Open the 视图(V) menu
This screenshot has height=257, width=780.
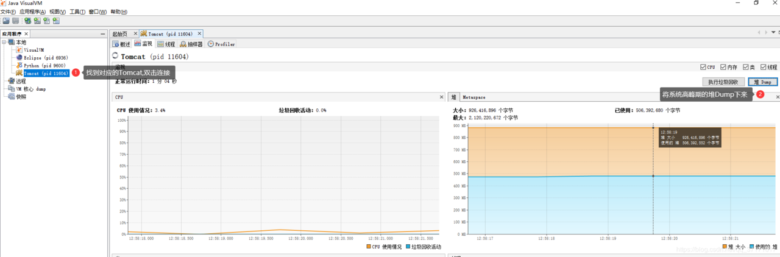pyautogui.click(x=58, y=12)
